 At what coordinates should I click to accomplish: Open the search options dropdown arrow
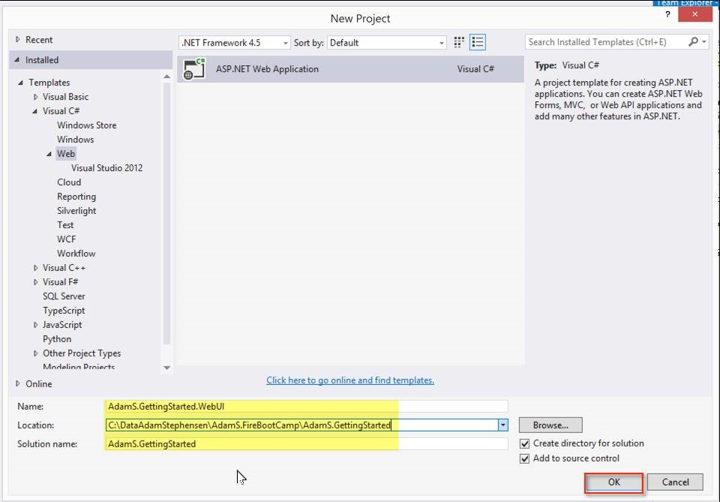703,42
